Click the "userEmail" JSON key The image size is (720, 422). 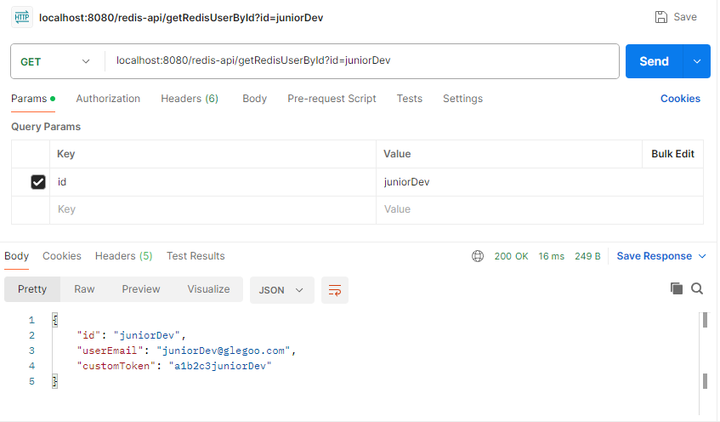(110, 351)
